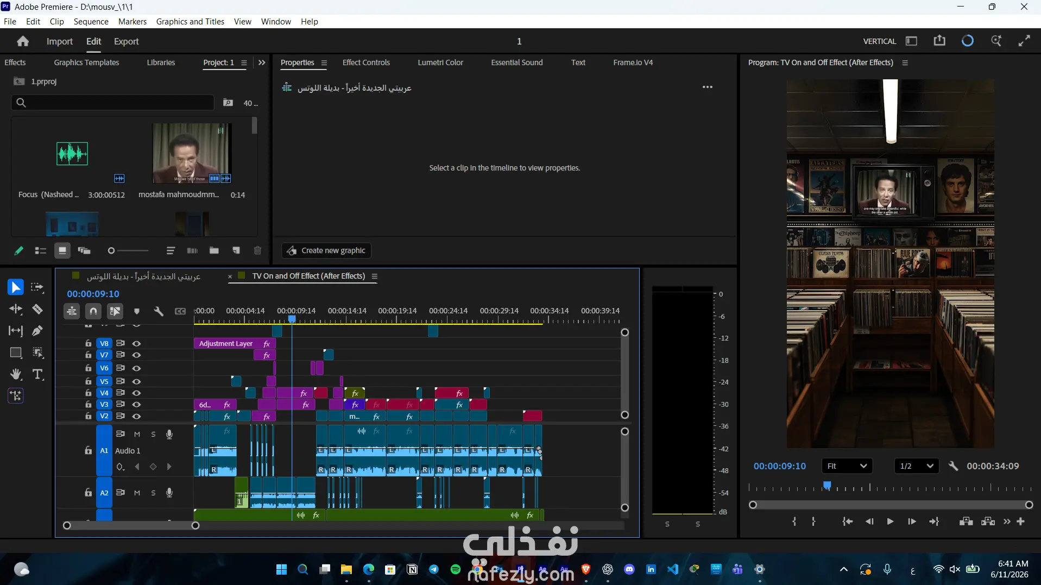The height and width of the screenshot is (585, 1041).
Task: Click the timeline horizontal zoom scroll bar
Action: click(x=131, y=525)
